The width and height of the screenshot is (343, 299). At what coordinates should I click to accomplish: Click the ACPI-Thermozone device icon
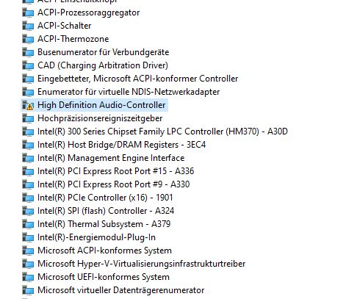point(28,39)
